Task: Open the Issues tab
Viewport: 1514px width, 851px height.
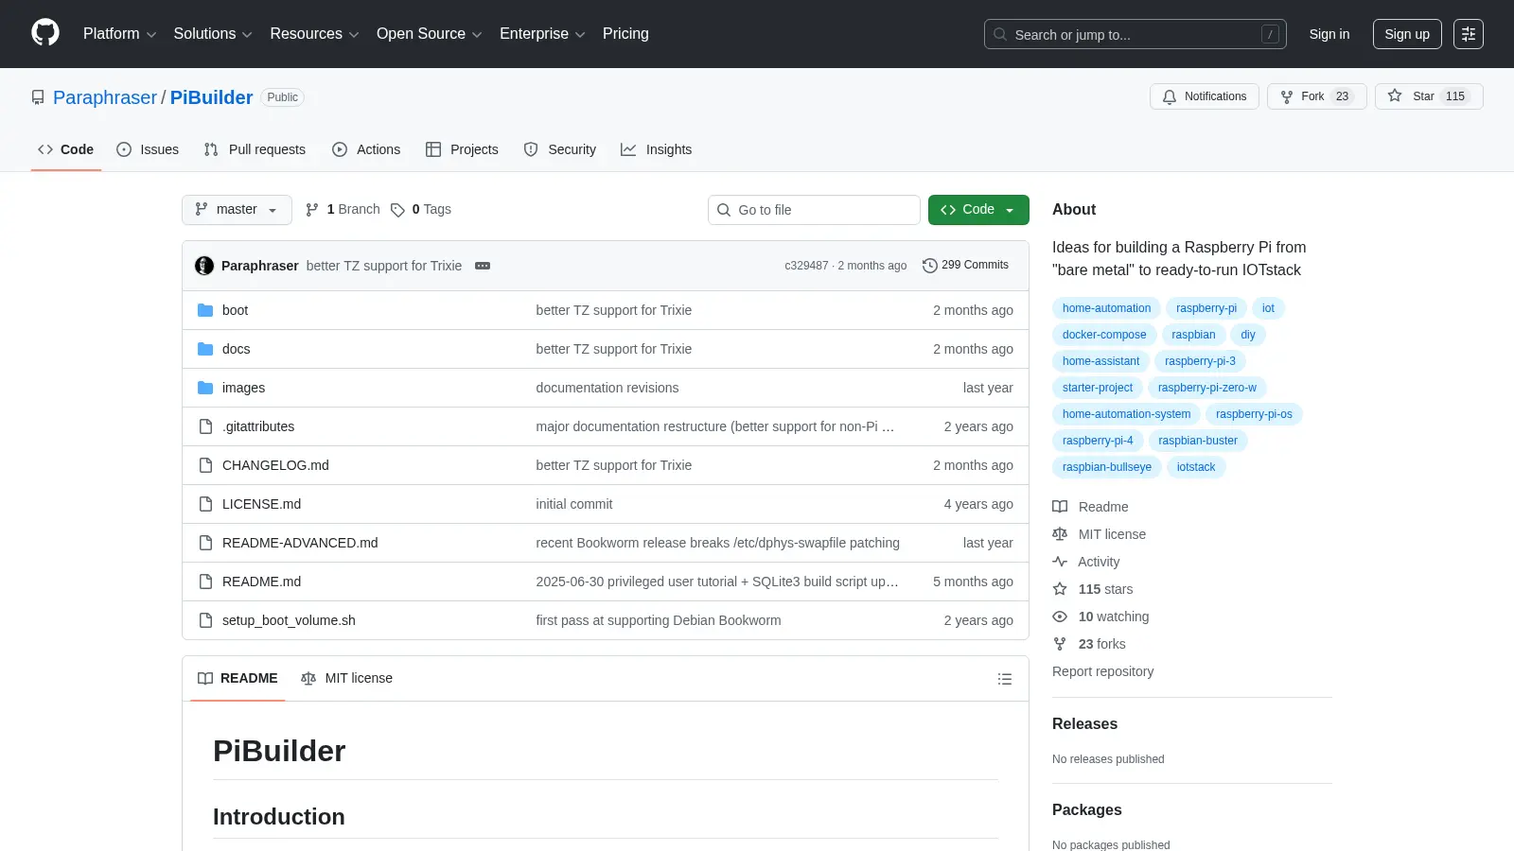Action: [x=148, y=149]
